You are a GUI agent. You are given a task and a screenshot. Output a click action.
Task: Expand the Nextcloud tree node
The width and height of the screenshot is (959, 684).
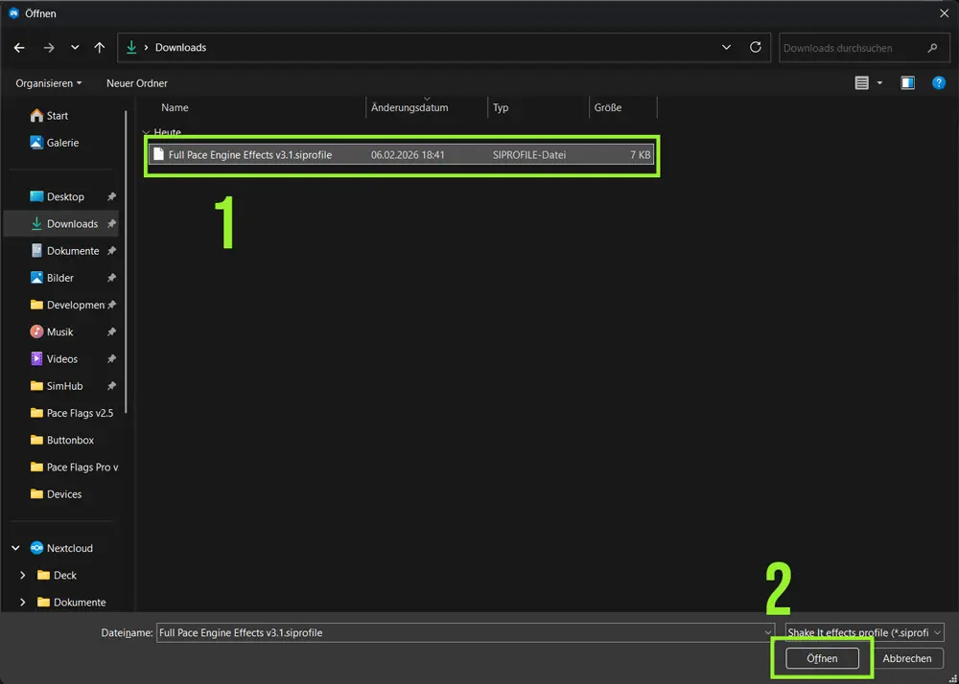click(x=14, y=548)
